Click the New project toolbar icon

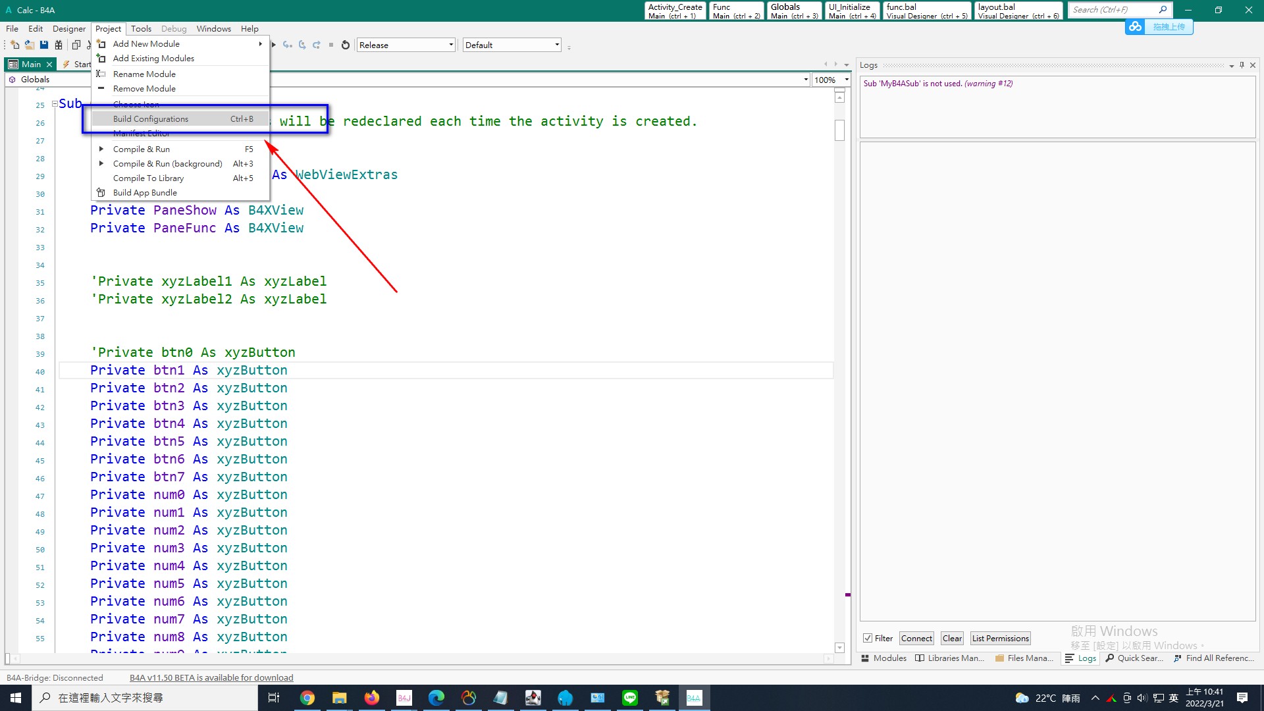pos(15,45)
